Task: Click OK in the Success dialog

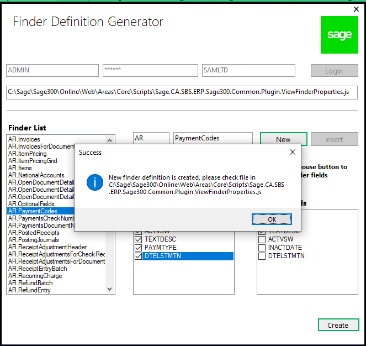Action: click(272, 219)
